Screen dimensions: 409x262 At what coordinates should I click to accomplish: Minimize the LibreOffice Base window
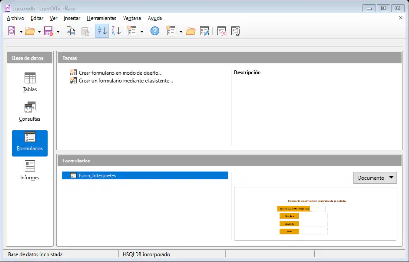[x=369, y=8]
